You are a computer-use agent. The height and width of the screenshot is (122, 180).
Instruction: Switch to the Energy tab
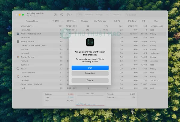pyautogui.click(x=99, y=15)
